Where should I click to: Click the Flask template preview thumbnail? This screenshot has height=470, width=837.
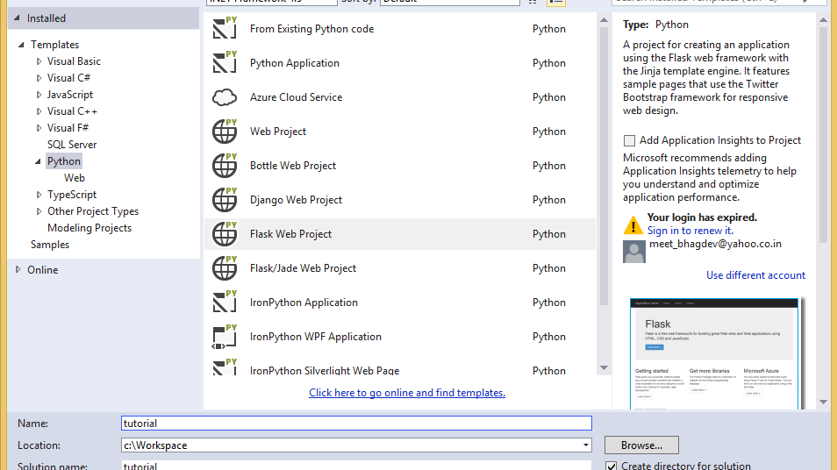tap(714, 352)
